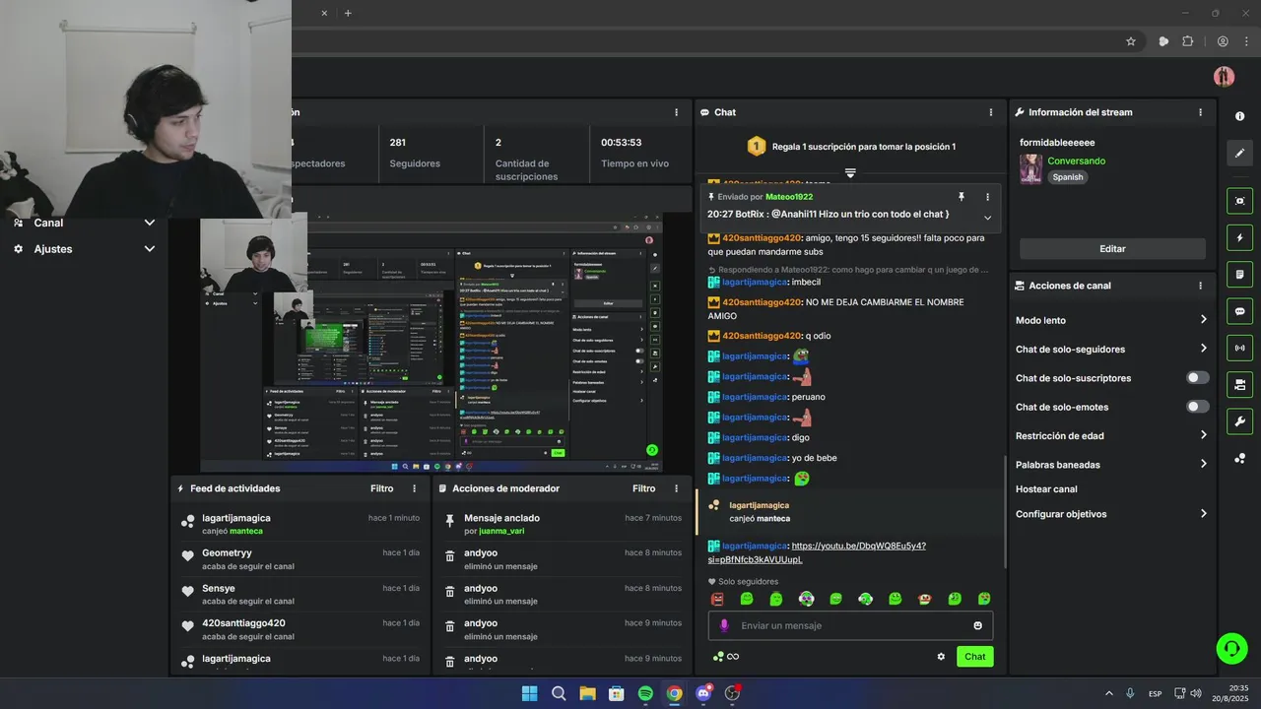Open channel points icon in right sidebar

point(1239,458)
